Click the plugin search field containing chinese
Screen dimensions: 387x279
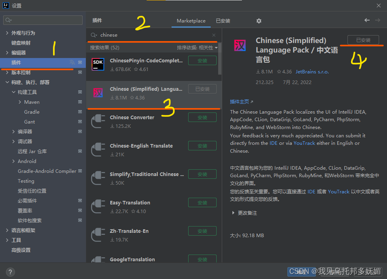(x=153, y=35)
